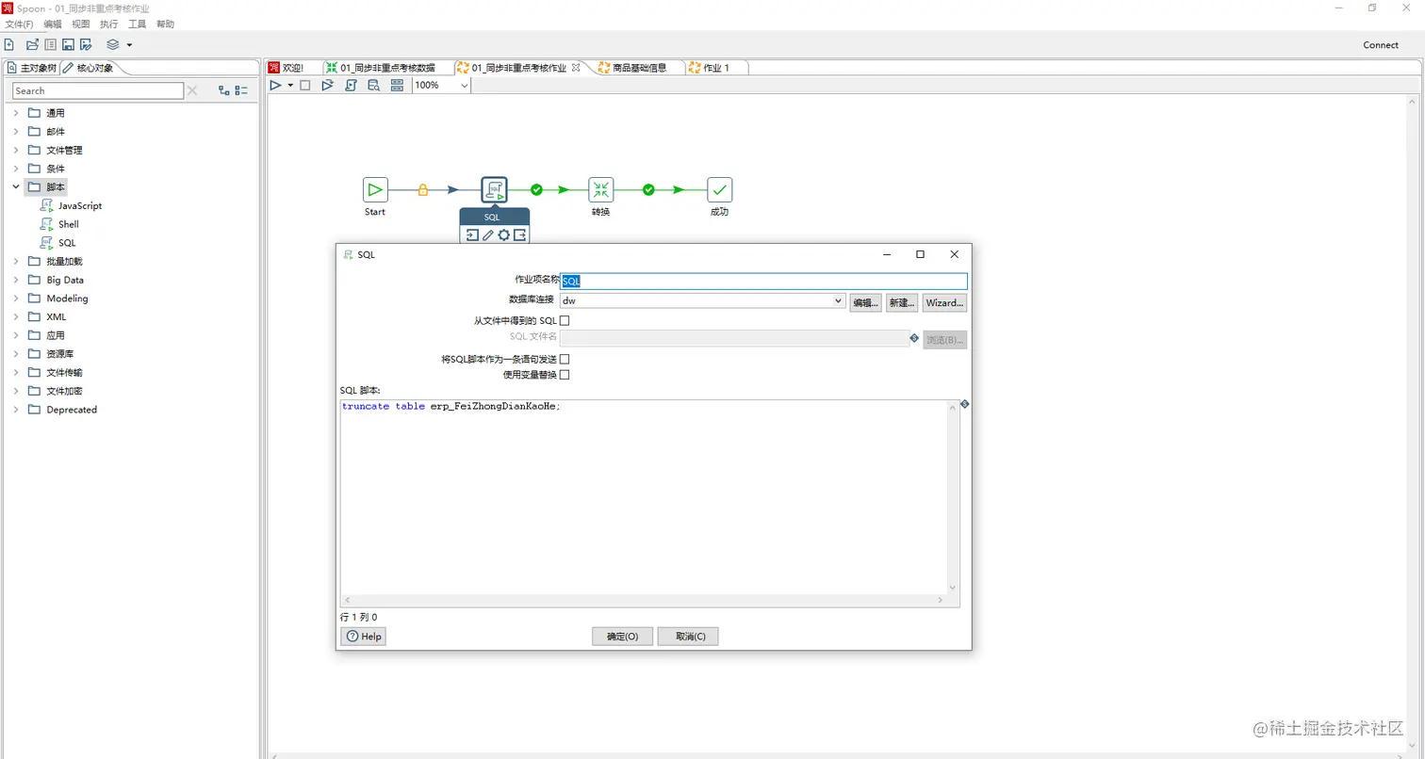Click the collapse tree icon
This screenshot has width=1425, height=759.
[x=241, y=90]
